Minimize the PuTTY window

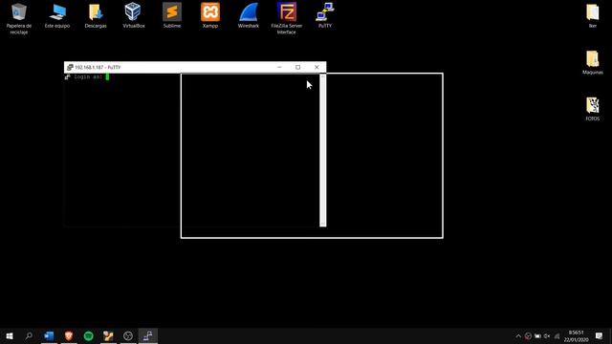point(279,67)
